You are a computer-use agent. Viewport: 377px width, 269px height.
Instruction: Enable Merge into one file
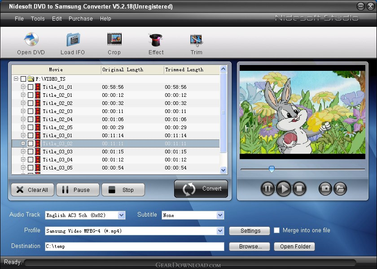(277, 230)
